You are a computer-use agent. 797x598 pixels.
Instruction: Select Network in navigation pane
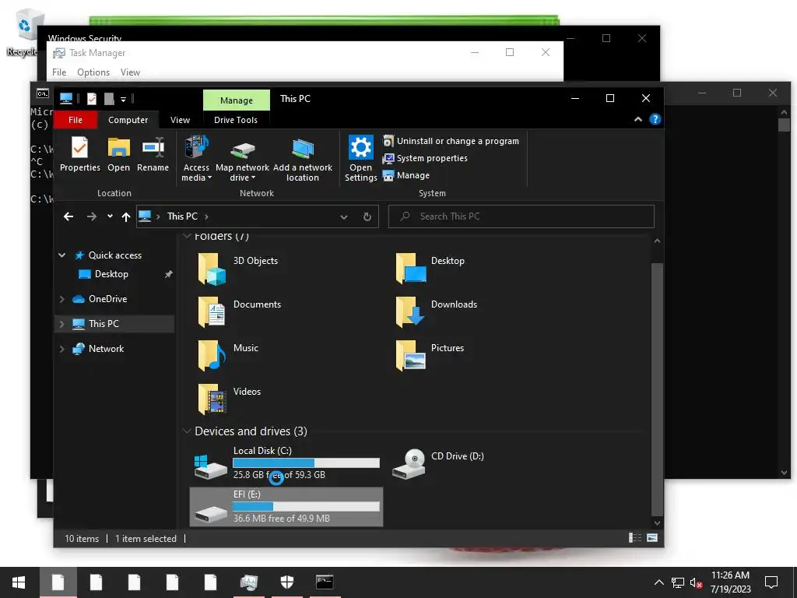pyautogui.click(x=106, y=349)
